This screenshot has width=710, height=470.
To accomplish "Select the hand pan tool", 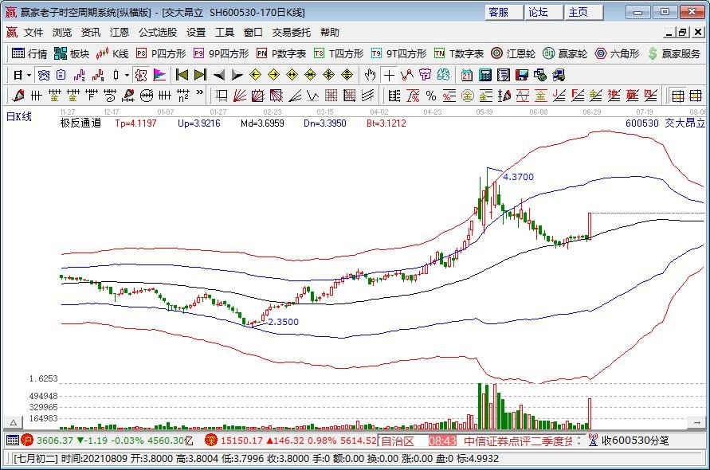I will click(370, 75).
